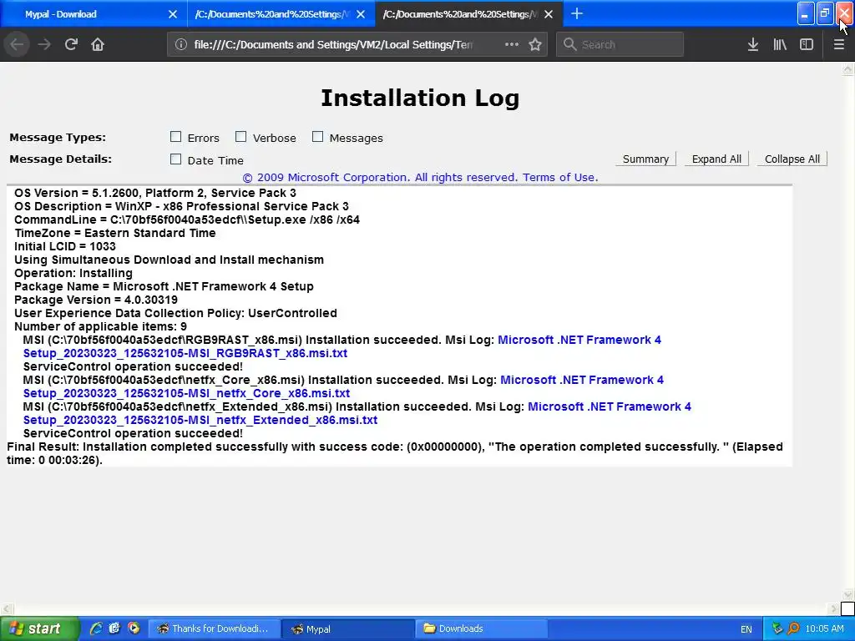Click the Final Result installation completed line
855x641 pixels.
tap(395, 453)
